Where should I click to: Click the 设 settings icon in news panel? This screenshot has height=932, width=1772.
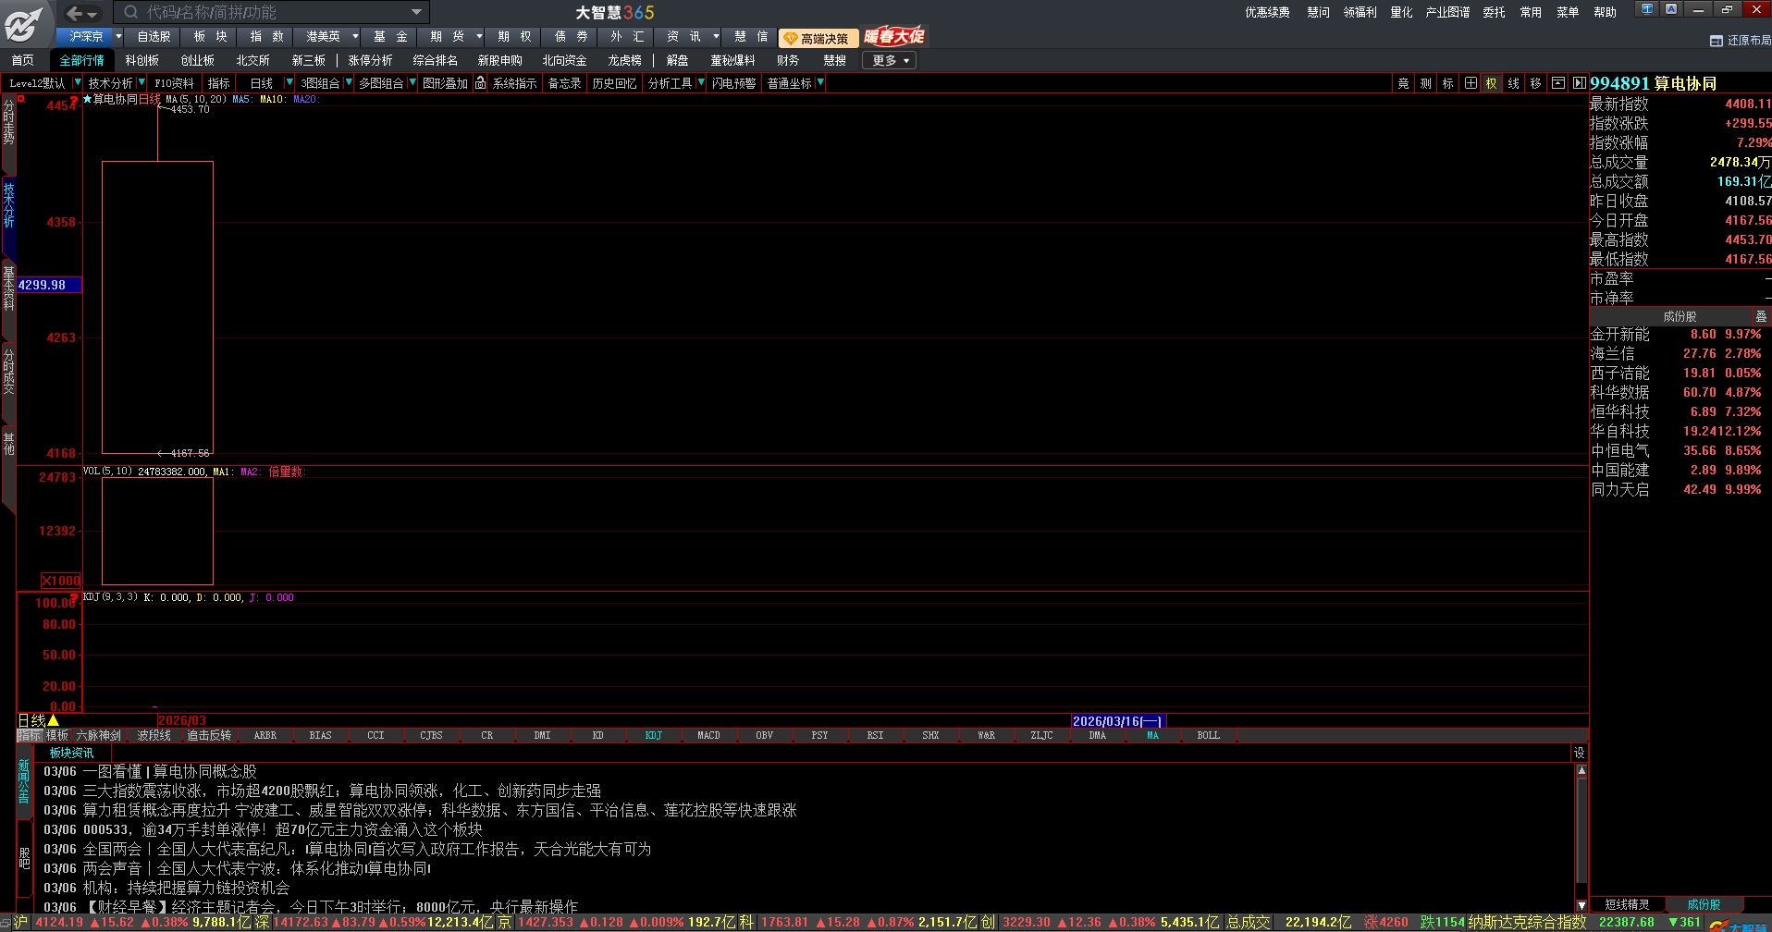click(1580, 753)
